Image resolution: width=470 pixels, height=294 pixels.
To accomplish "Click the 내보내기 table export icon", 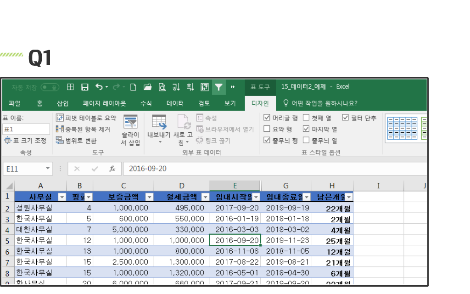I will click(159, 122).
